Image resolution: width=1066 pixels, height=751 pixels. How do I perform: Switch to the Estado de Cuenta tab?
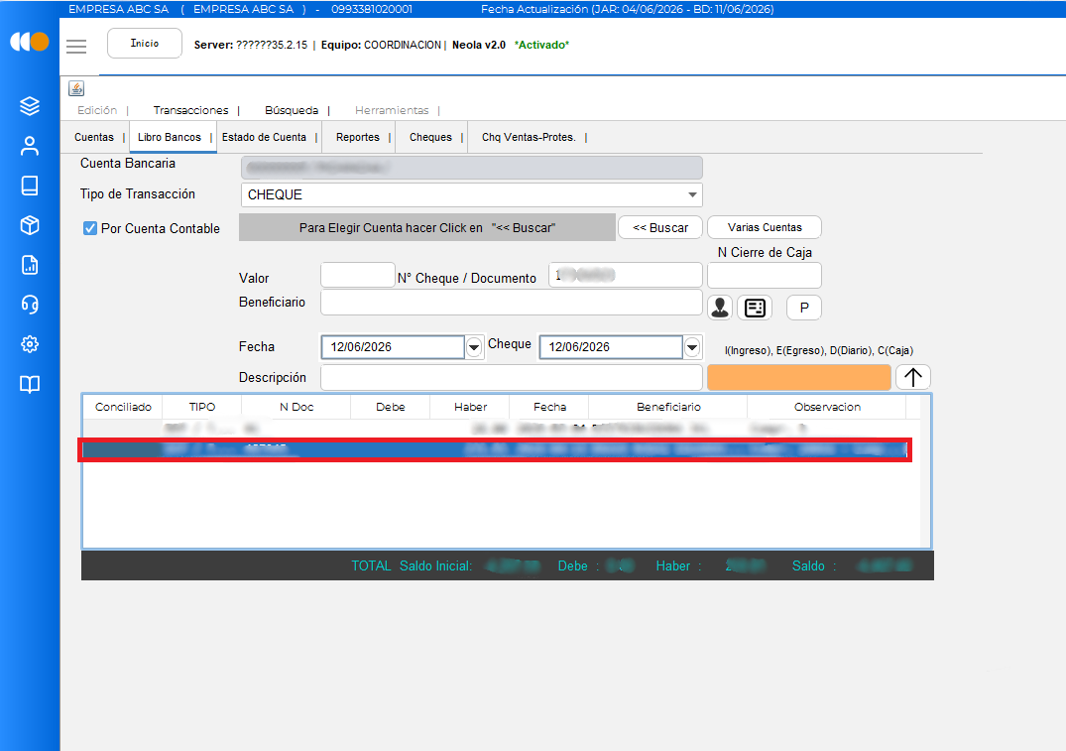click(264, 138)
